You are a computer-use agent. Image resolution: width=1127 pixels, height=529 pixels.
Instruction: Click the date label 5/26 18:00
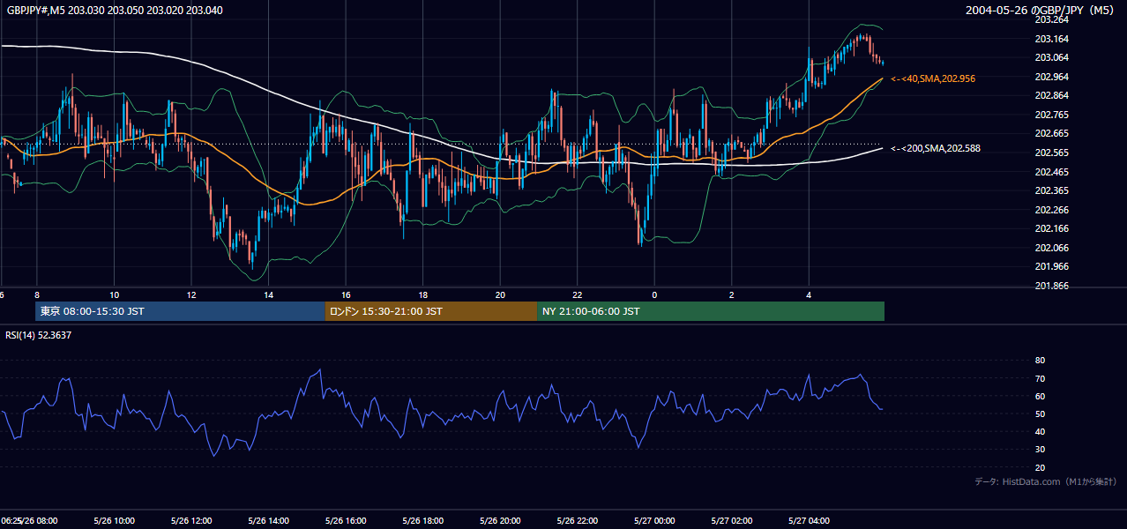[x=423, y=521]
